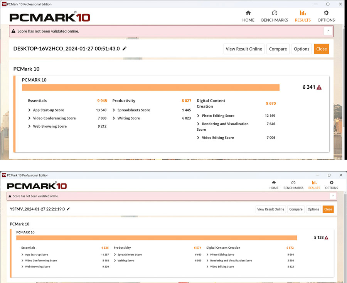Screen dimensions: 347x283
Task: Click PCMark 10 app icon in bottom title bar
Action: [4, 175]
